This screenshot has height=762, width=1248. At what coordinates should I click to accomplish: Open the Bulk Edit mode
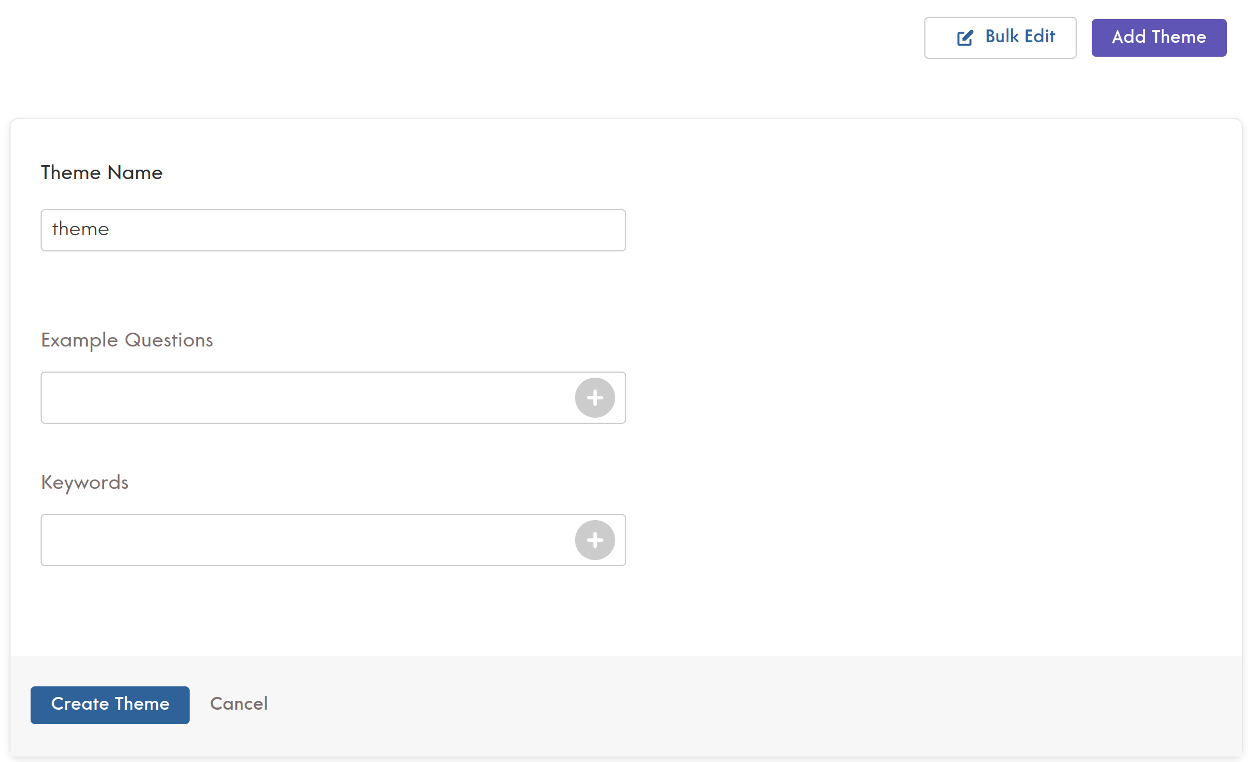[x=1000, y=37]
